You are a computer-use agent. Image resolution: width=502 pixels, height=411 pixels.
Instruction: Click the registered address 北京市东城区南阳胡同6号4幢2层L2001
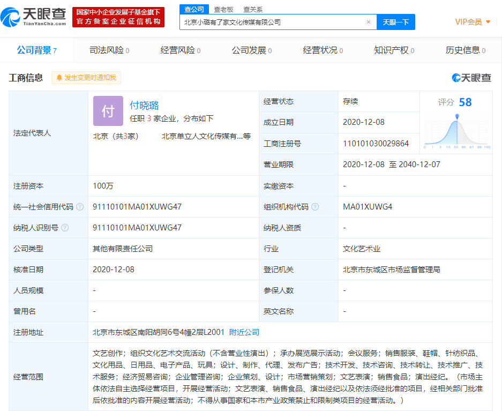[x=159, y=332]
